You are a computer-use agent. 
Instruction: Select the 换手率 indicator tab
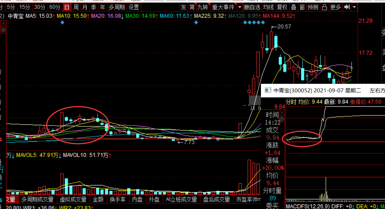(117, 199)
